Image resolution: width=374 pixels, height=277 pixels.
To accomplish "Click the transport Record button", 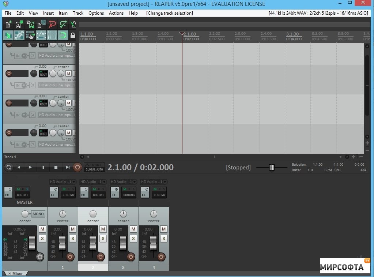I will tap(77, 167).
